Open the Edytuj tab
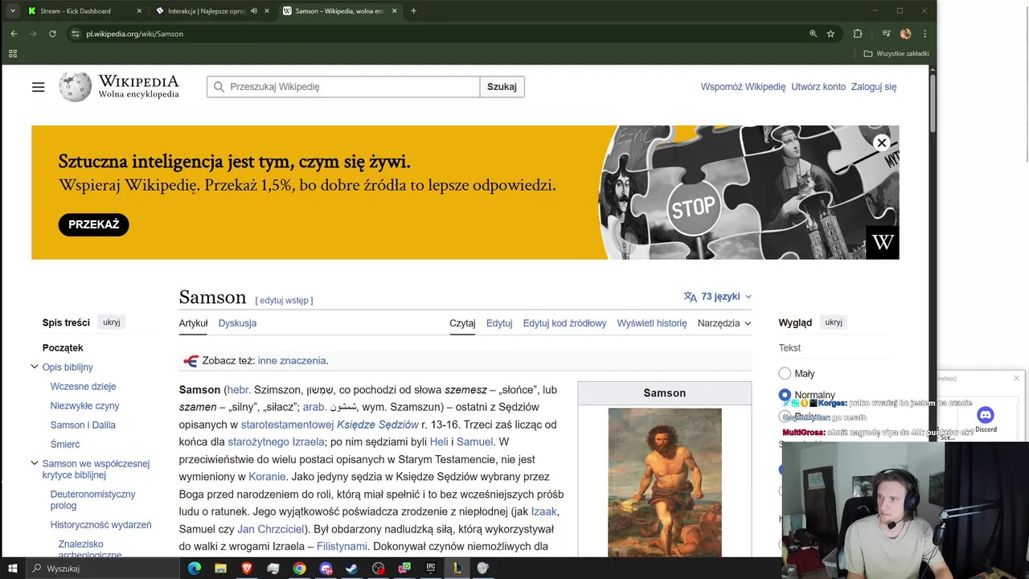 point(499,323)
